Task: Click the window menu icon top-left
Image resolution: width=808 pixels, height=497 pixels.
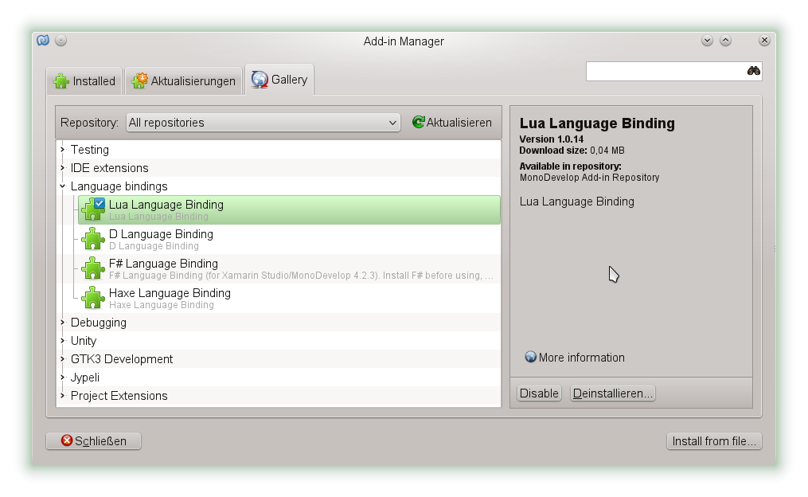Action: [x=43, y=41]
